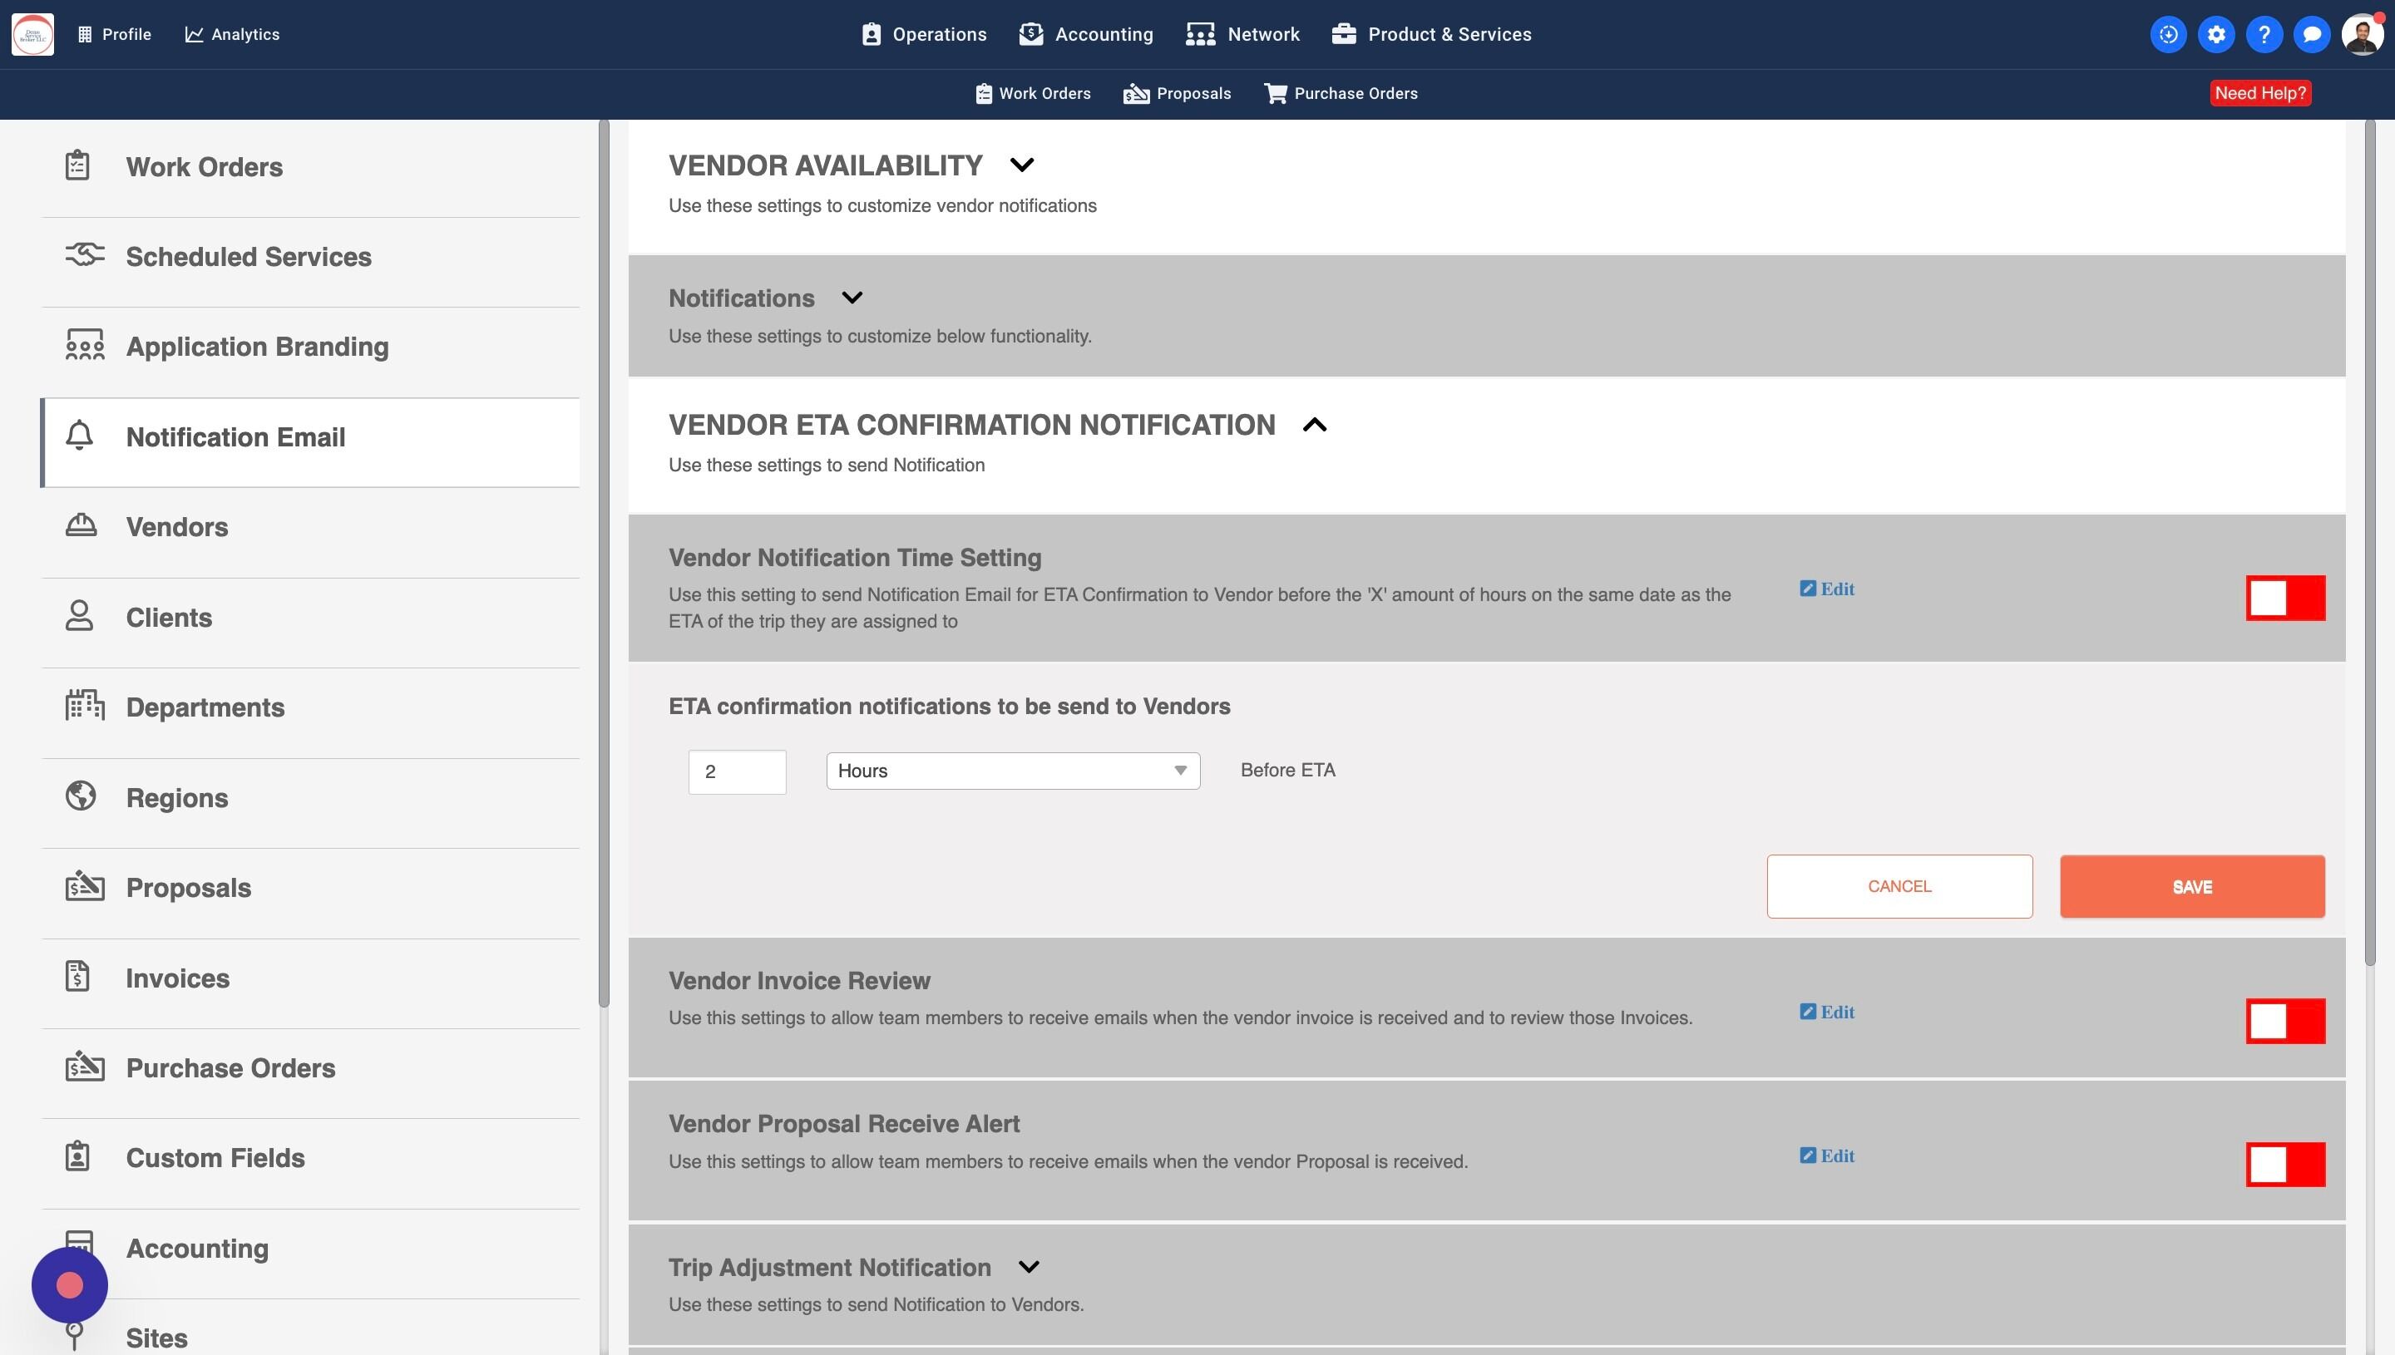
Task: Open the Accounting menu in top navigation
Action: pos(1086,34)
